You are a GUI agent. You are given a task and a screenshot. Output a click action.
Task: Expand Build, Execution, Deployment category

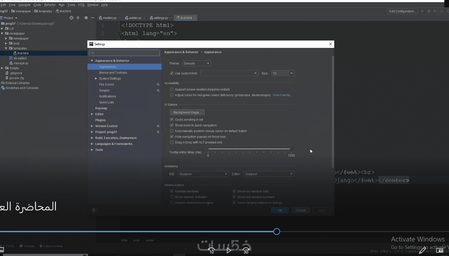point(92,138)
